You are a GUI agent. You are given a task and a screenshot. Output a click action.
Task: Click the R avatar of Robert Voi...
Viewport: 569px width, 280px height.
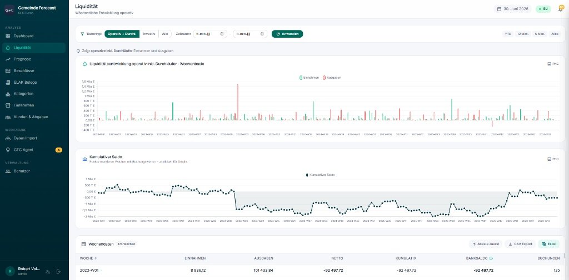point(10,271)
